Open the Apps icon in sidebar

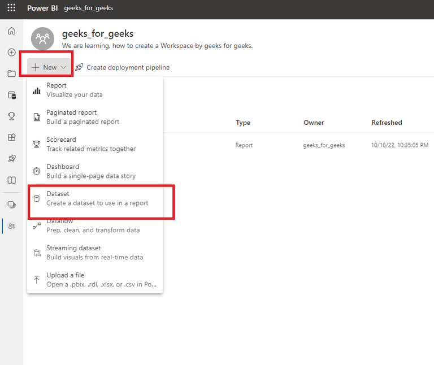click(12, 137)
